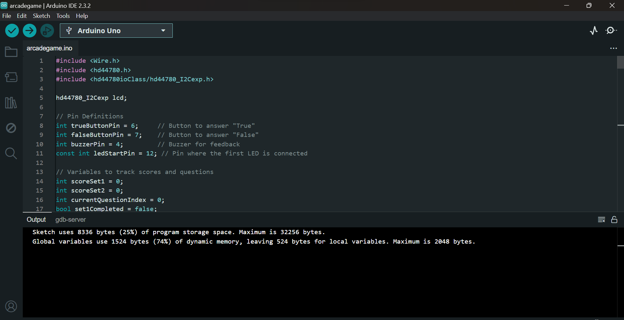Open the Debug sidebar panel
624x320 pixels.
(11, 128)
